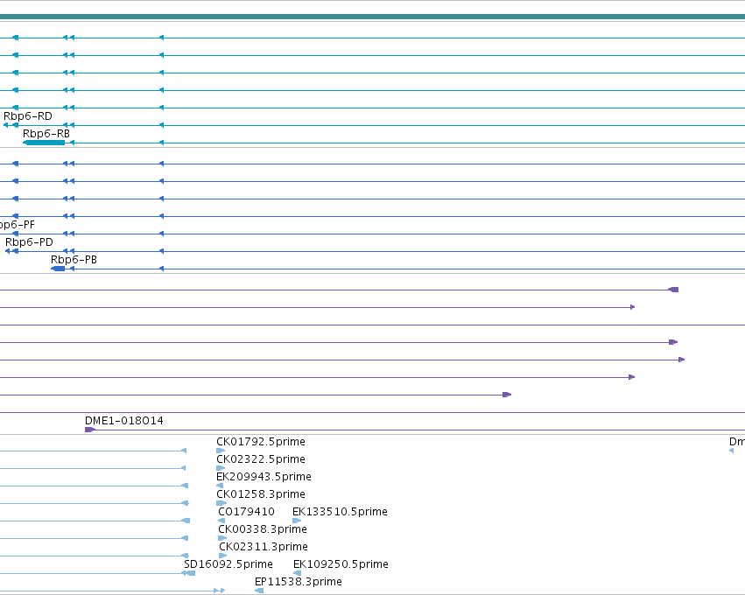Click the EP11538.3prime feature block

[259, 591]
